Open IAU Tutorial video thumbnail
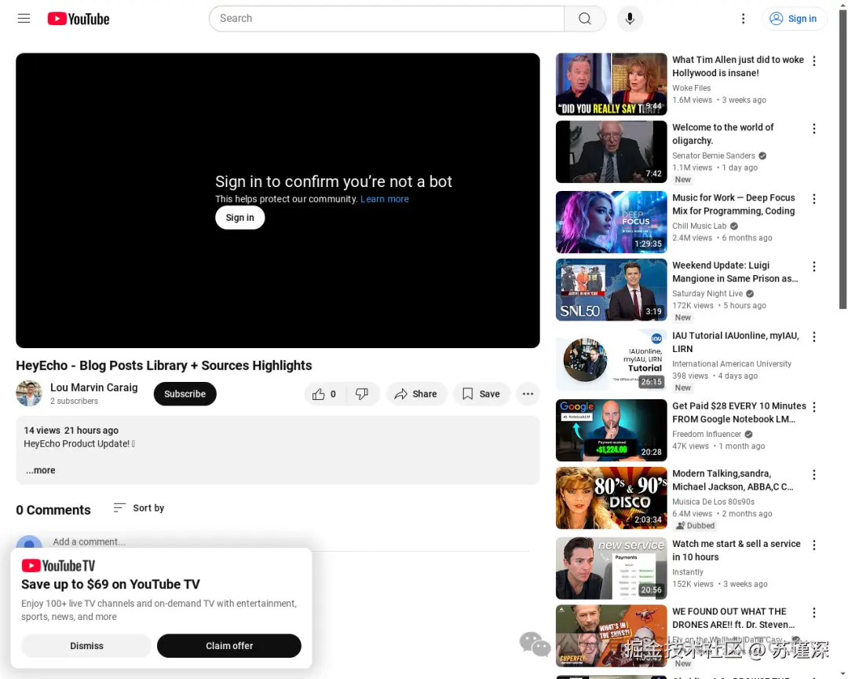This screenshot has width=848, height=679. pos(611,360)
